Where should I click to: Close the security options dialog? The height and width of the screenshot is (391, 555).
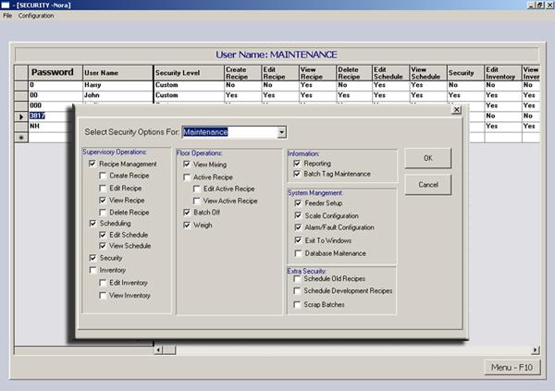[457, 110]
